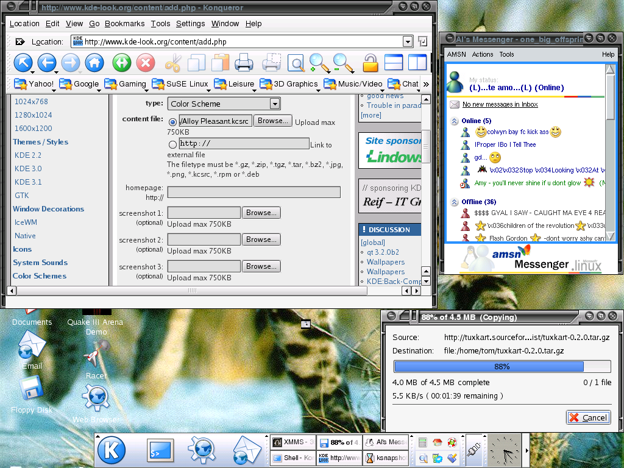This screenshot has height=468, width=624.
Task: Go back using the Back arrow icon
Action: click(x=46, y=63)
